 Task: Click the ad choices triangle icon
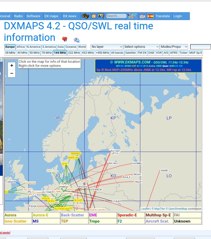click(x=1, y=60)
